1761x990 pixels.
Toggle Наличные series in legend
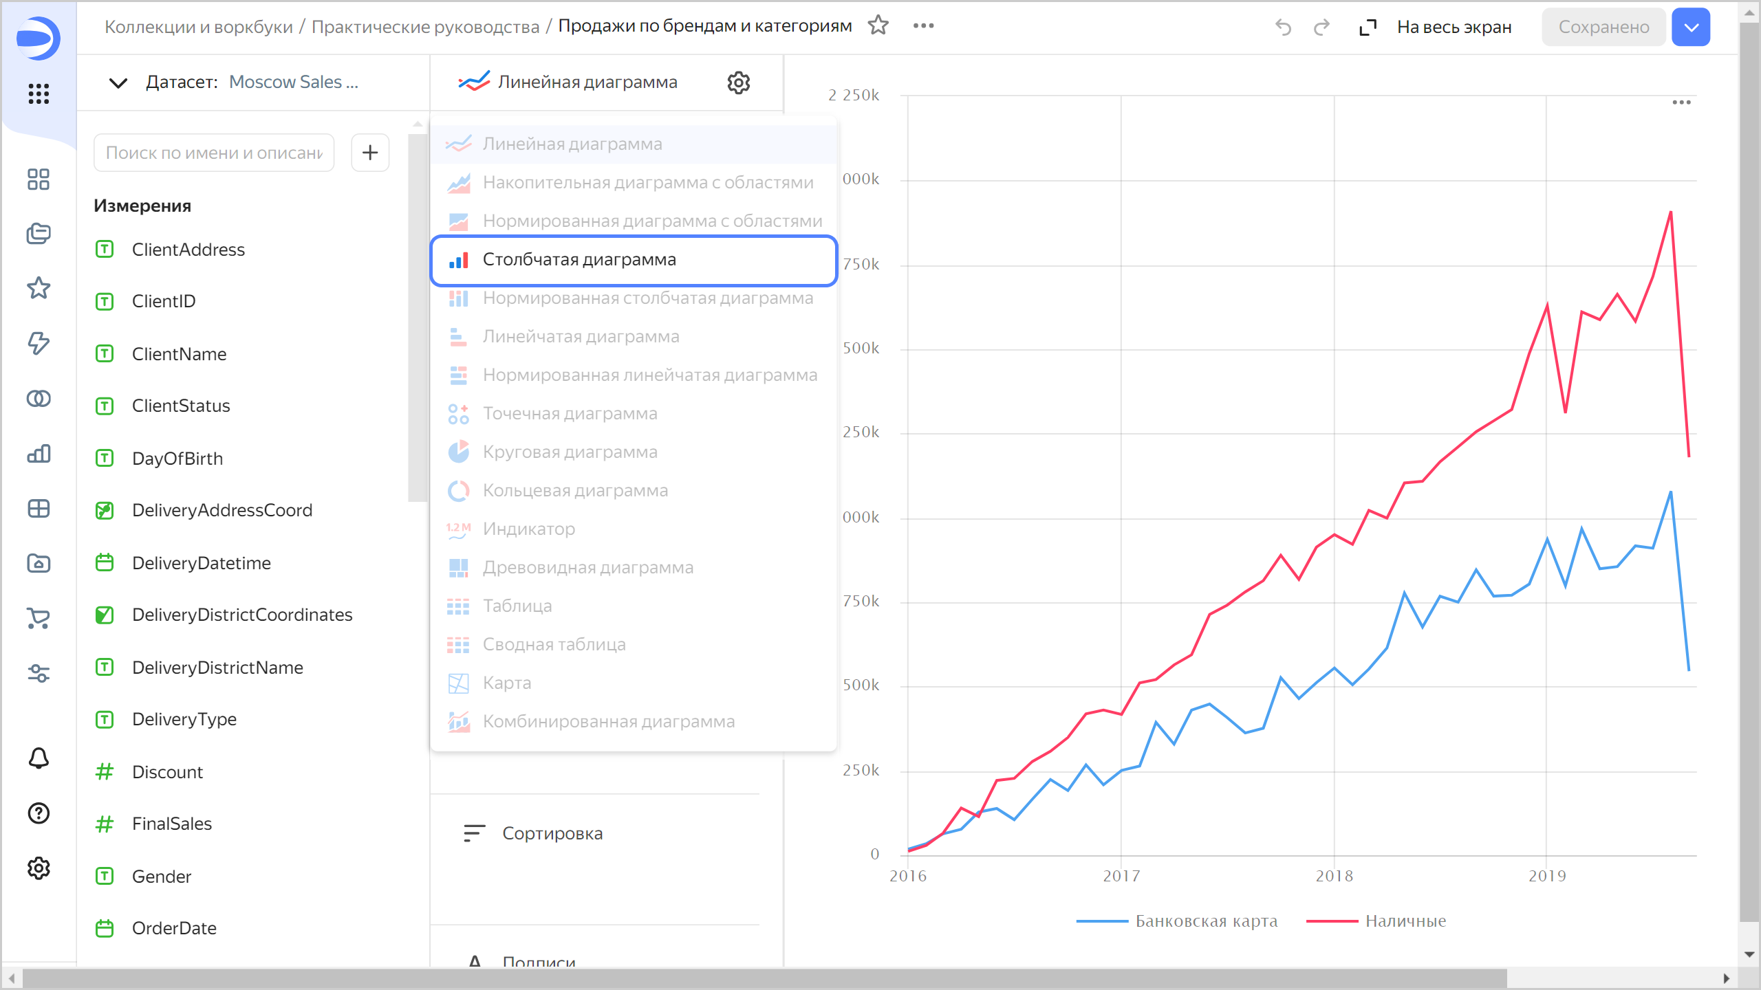[x=1405, y=921]
